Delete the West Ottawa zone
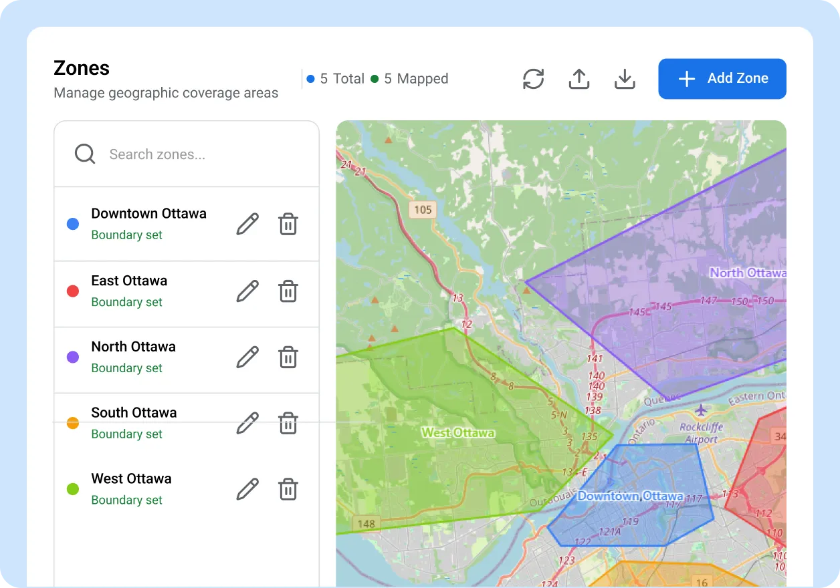This screenshot has height=588, width=840. click(288, 489)
